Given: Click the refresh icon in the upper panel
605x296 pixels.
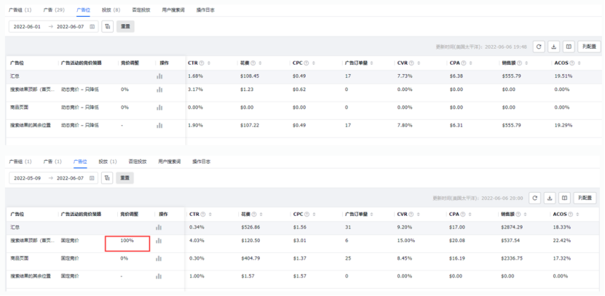Looking at the screenshot, I should 539,47.
